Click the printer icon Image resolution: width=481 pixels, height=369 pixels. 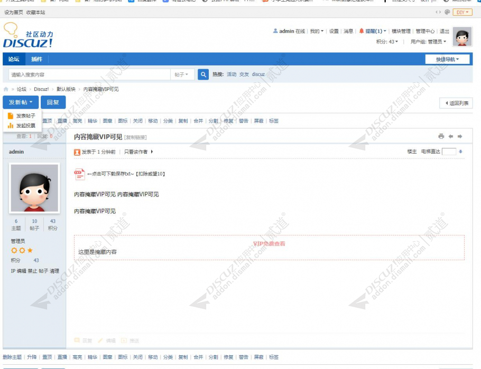coord(441,136)
